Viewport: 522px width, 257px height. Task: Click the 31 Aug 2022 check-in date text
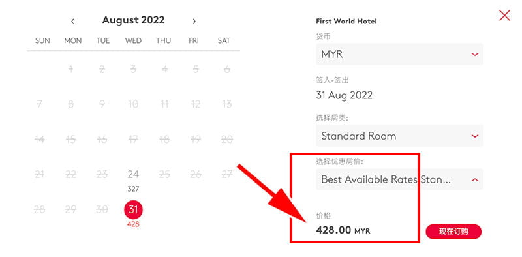344,95
